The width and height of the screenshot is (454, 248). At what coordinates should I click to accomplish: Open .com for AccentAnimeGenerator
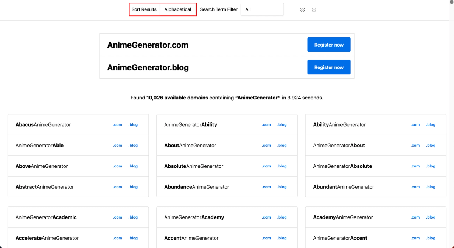tap(267, 238)
